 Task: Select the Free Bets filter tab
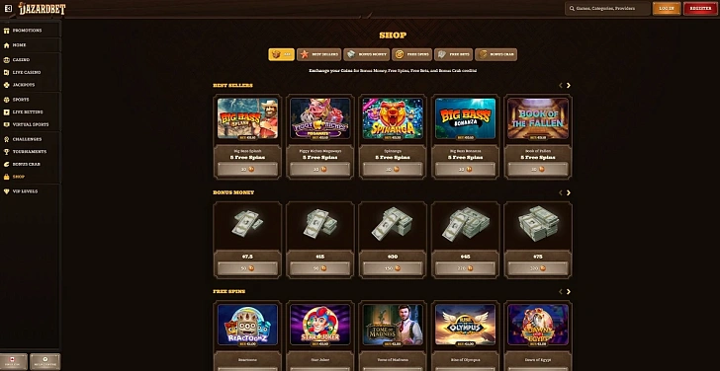(453, 54)
